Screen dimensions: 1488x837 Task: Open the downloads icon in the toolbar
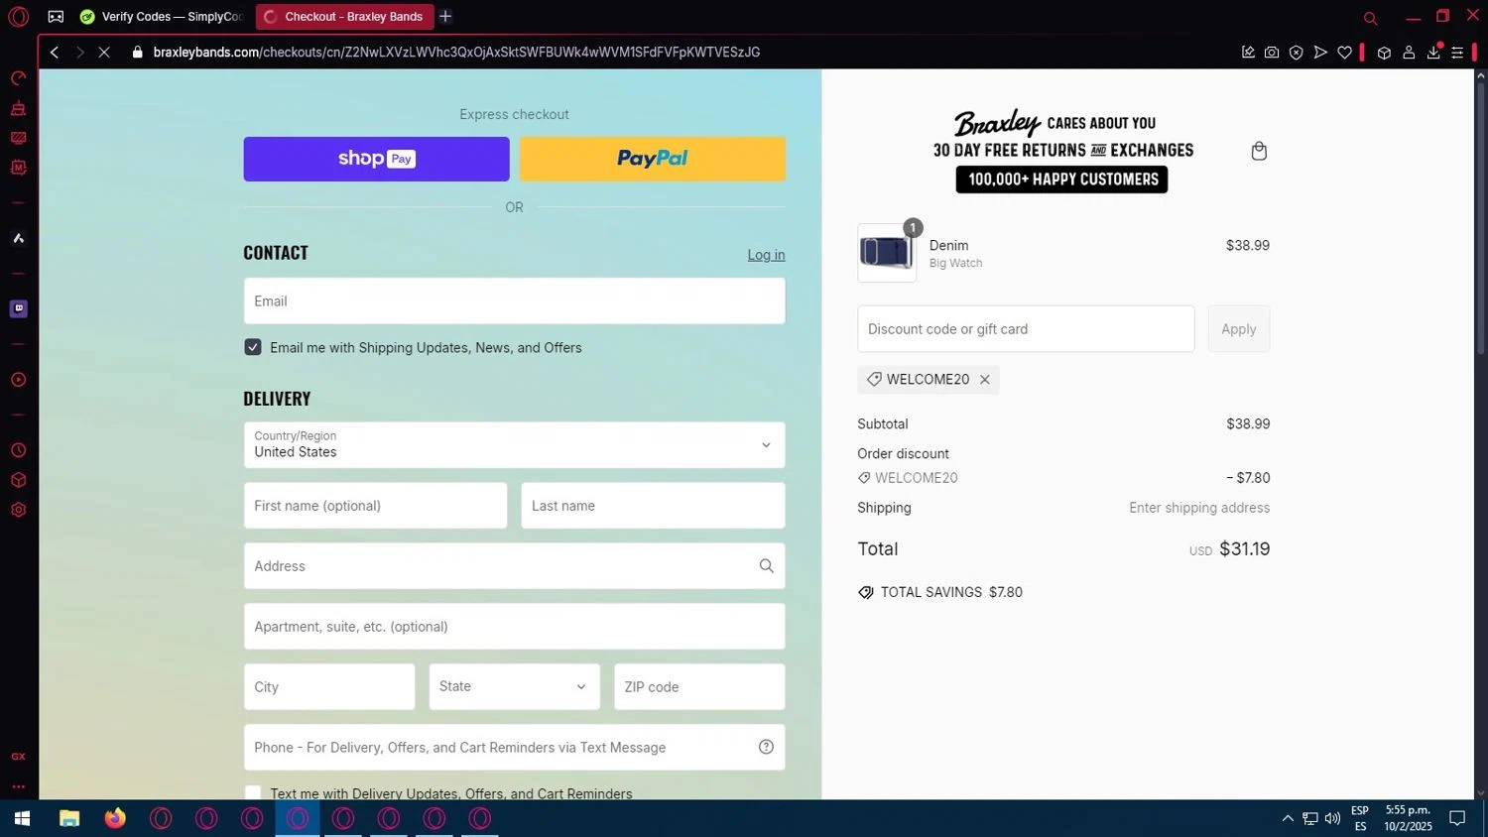[x=1433, y=53]
